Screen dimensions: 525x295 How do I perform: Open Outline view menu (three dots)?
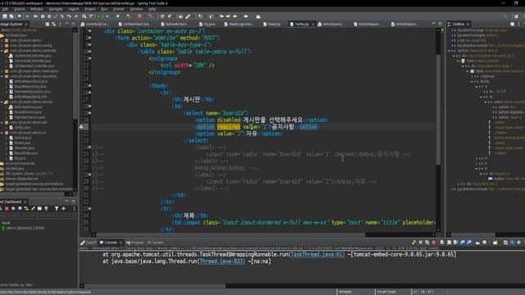coord(519,24)
